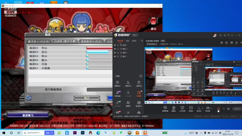Open 房管助手 tool in toolbox
Screen dimensions: 242x136
(128, 84)
